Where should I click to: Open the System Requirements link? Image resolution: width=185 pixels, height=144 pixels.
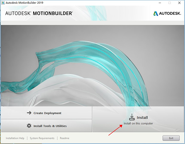(x=42, y=138)
